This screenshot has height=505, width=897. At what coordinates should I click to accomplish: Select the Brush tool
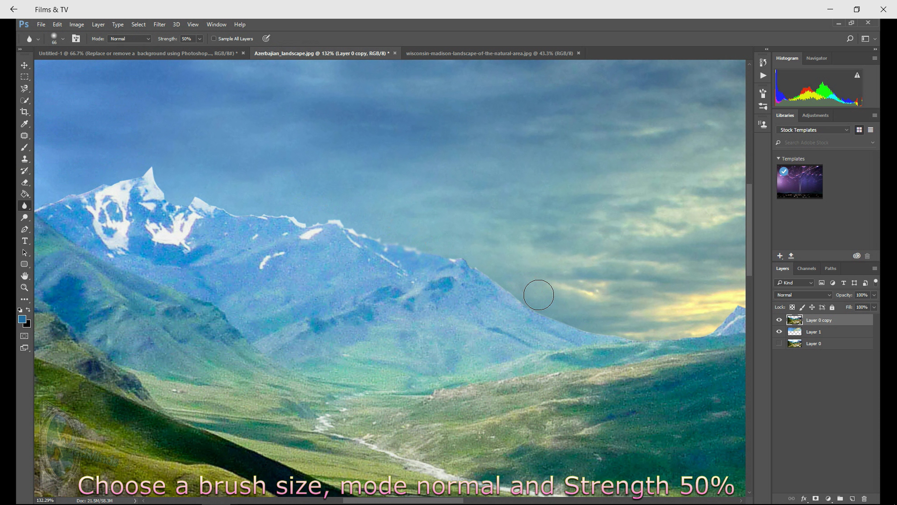[25, 147]
